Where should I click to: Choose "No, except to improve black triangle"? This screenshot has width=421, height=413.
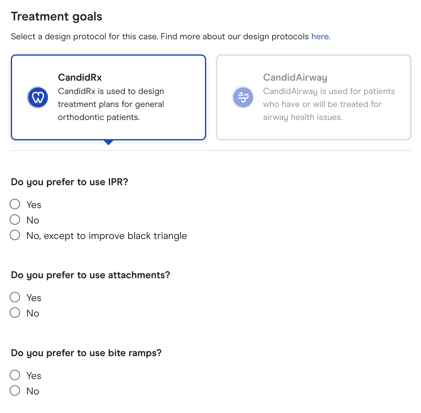(15, 235)
